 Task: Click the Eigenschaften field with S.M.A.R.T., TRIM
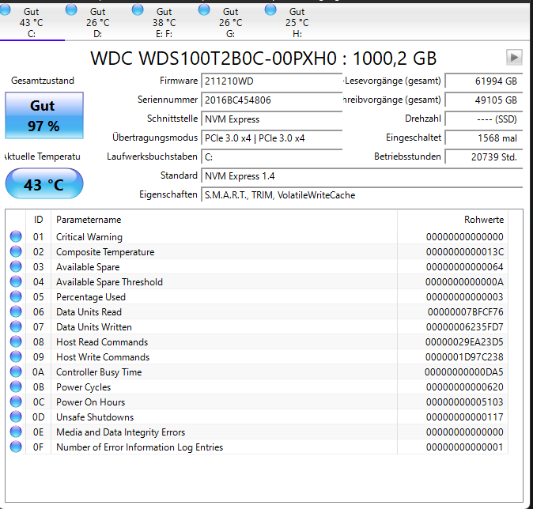click(361, 195)
